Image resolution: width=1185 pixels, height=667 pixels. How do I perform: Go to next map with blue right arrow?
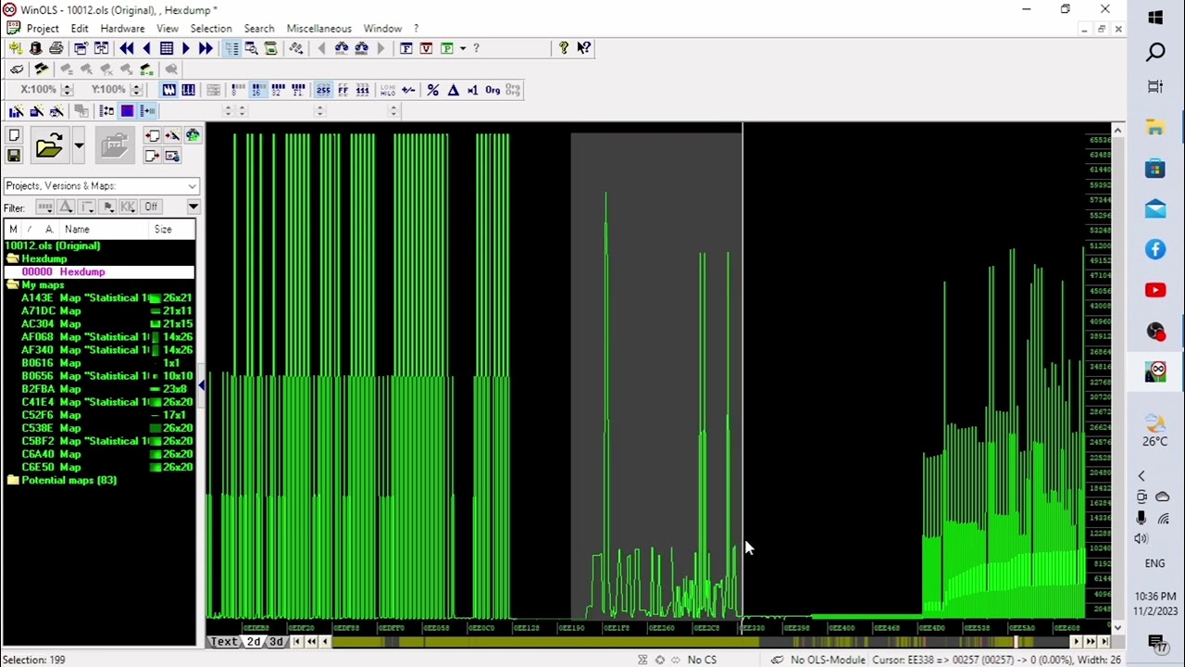[x=186, y=48]
